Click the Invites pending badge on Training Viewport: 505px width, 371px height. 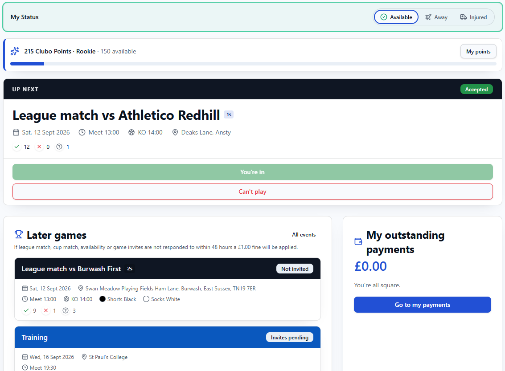(290, 337)
